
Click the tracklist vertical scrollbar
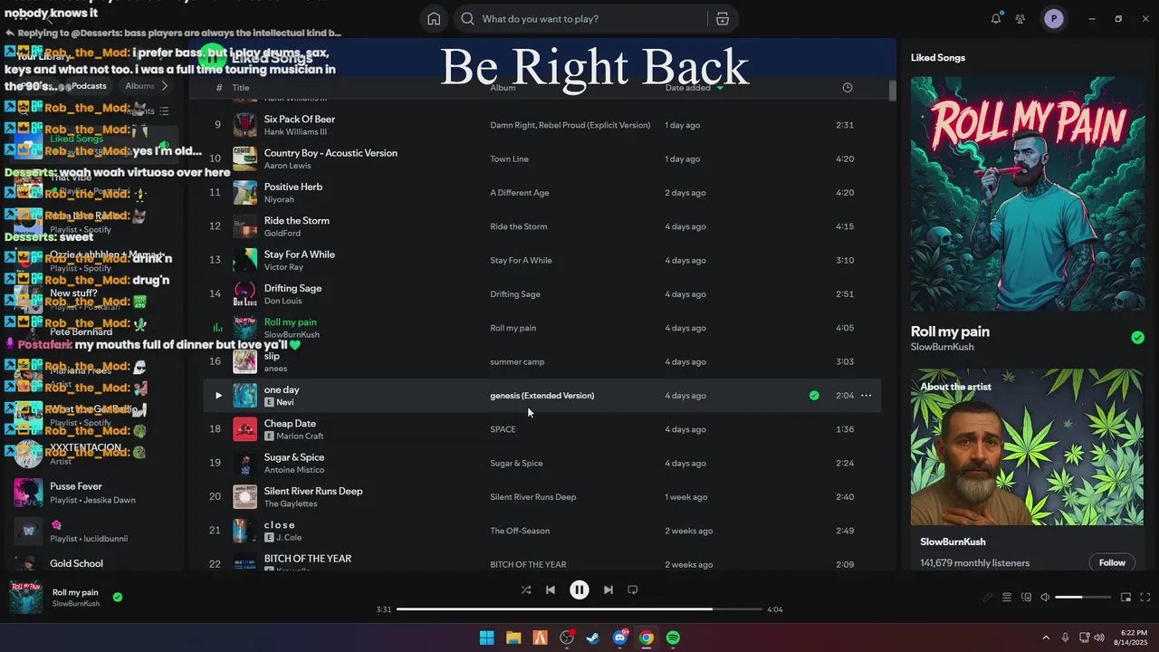(892, 91)
